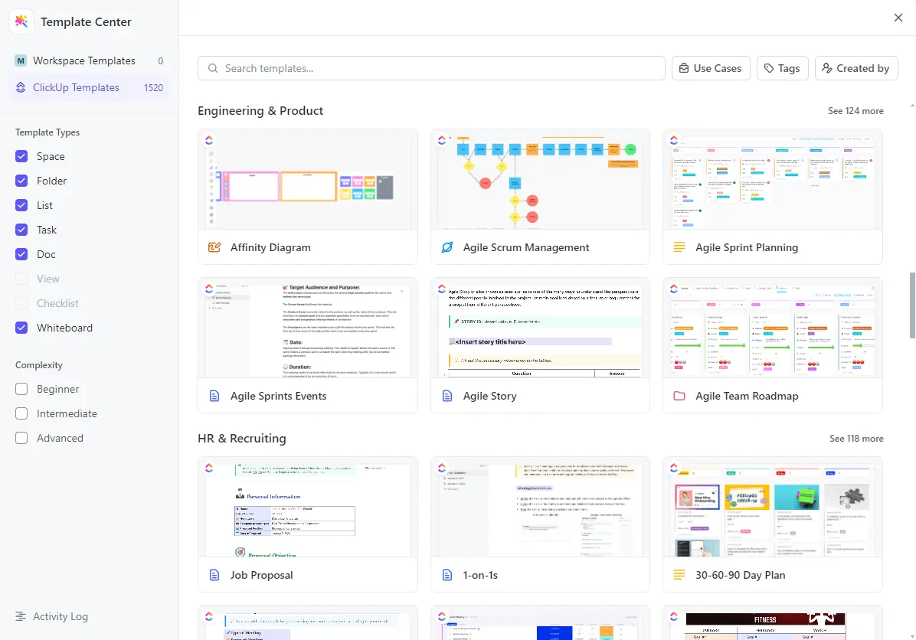The width and height of the screenshot is (916, 640).
Task: Uncheck the Task template type
Action: coord(21,230)
